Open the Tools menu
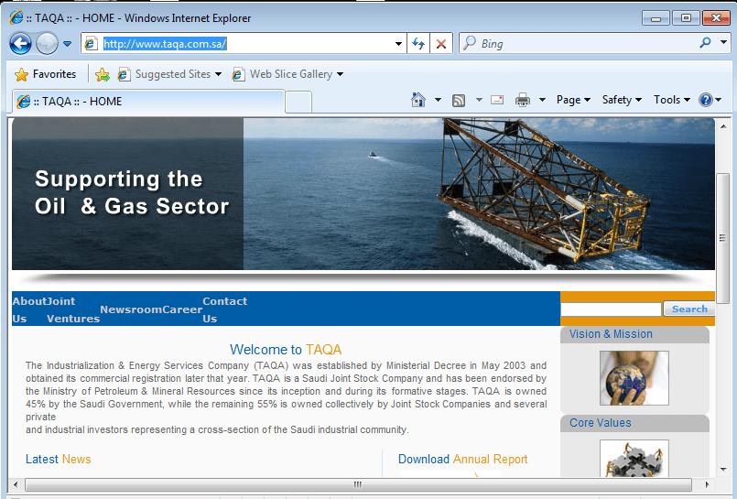 pos(672,100)
